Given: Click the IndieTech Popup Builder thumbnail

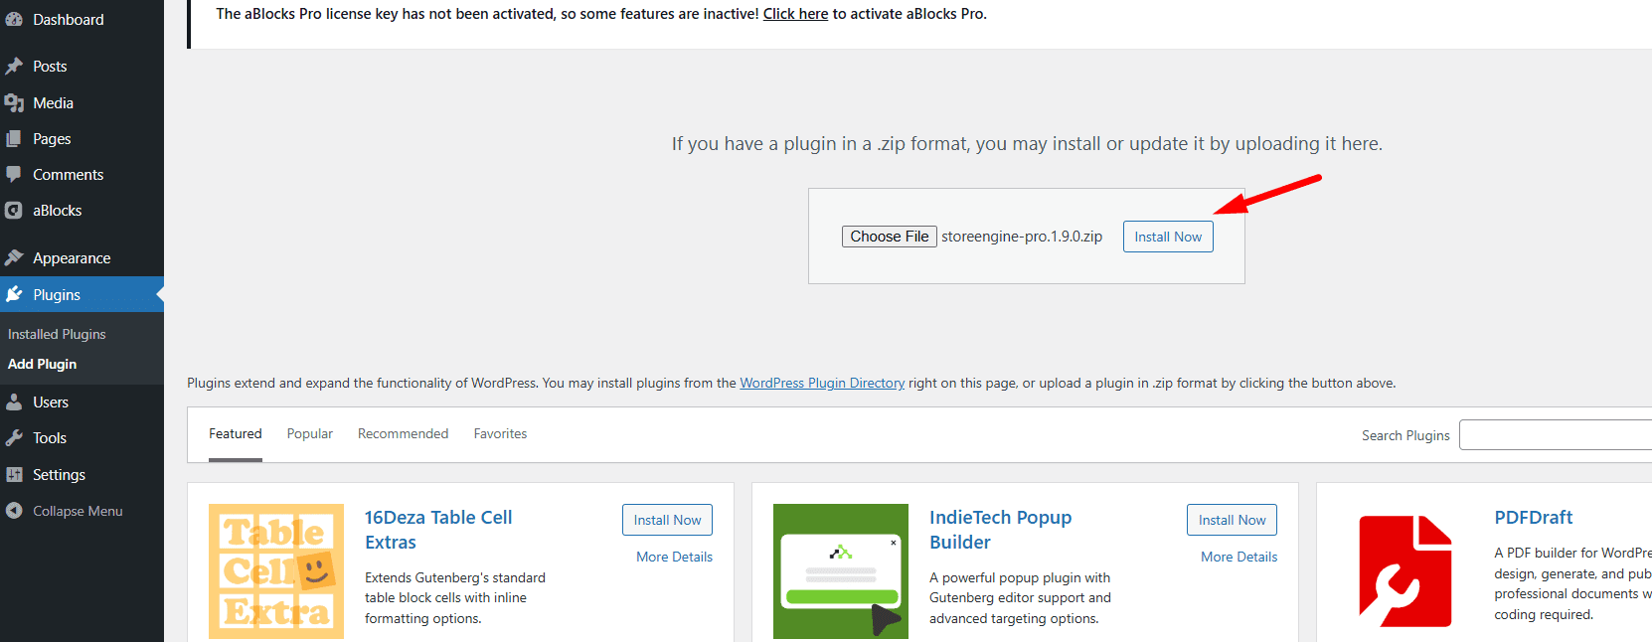Looking at the screenshot, I should pos(841,571).
